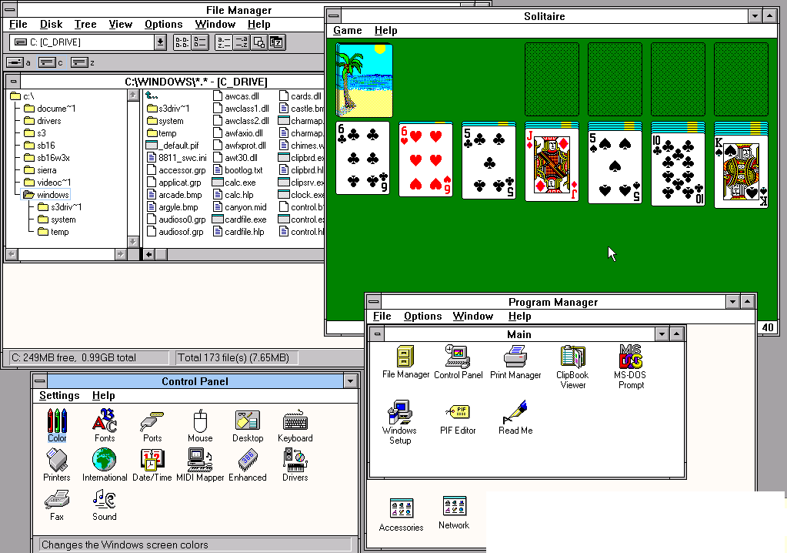Open the Tree menu in File Manager

tap(85, 24)
